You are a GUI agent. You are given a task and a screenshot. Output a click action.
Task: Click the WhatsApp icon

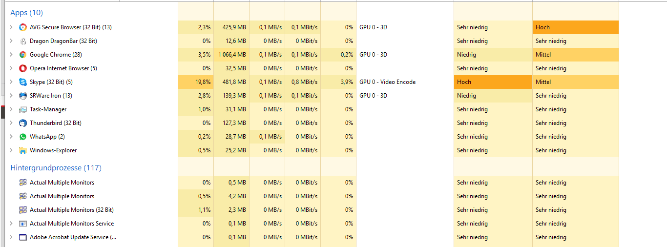pos(22,137)
